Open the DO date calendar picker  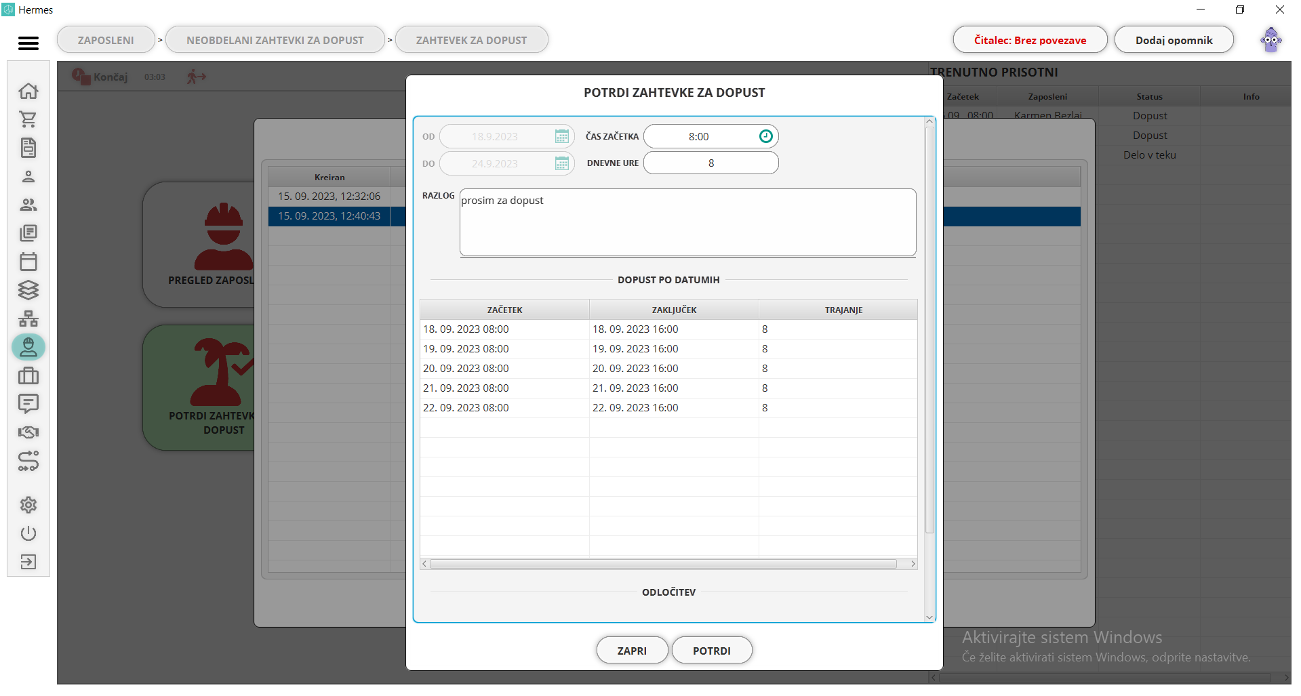(x=562, y=163)
